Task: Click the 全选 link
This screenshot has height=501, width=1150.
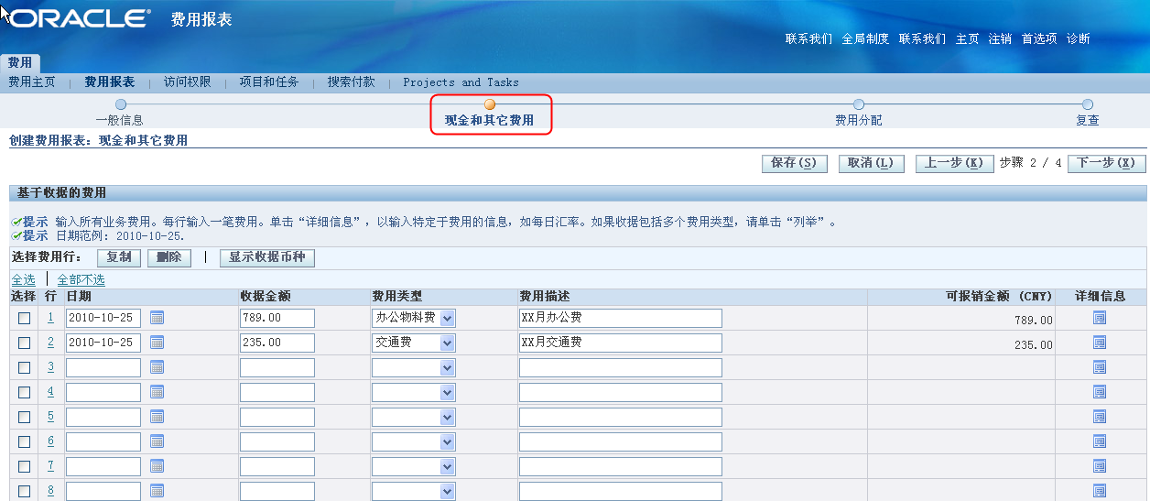Action: coord(24,280)
